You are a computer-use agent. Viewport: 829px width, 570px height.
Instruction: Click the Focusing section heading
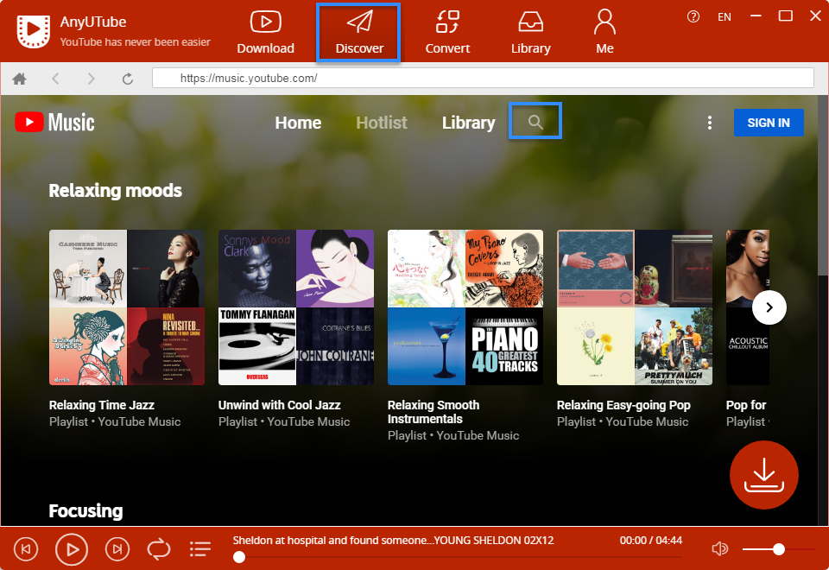tap(85, 510)
